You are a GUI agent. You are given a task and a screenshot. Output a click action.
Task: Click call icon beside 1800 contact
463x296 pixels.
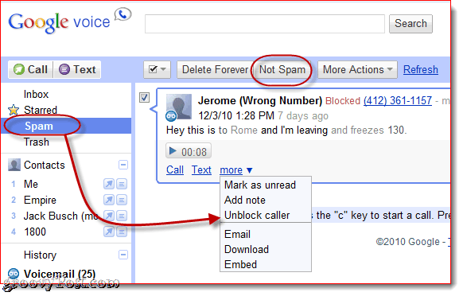point(109,232)
